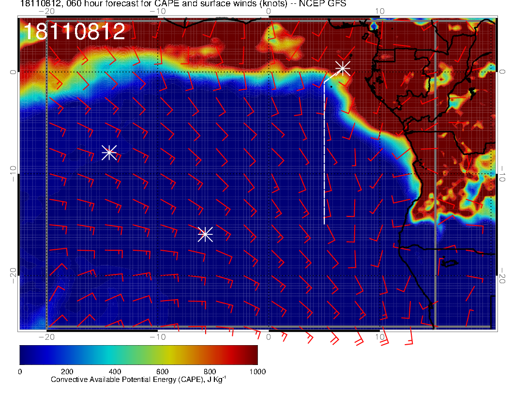Click the large white 18110812 timestamp overlay
The image size is (511, 395).
pyautogui.click(x=74, y=32)
